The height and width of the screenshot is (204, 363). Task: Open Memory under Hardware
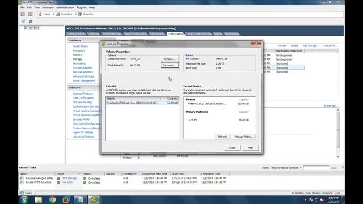pos(77,55)
